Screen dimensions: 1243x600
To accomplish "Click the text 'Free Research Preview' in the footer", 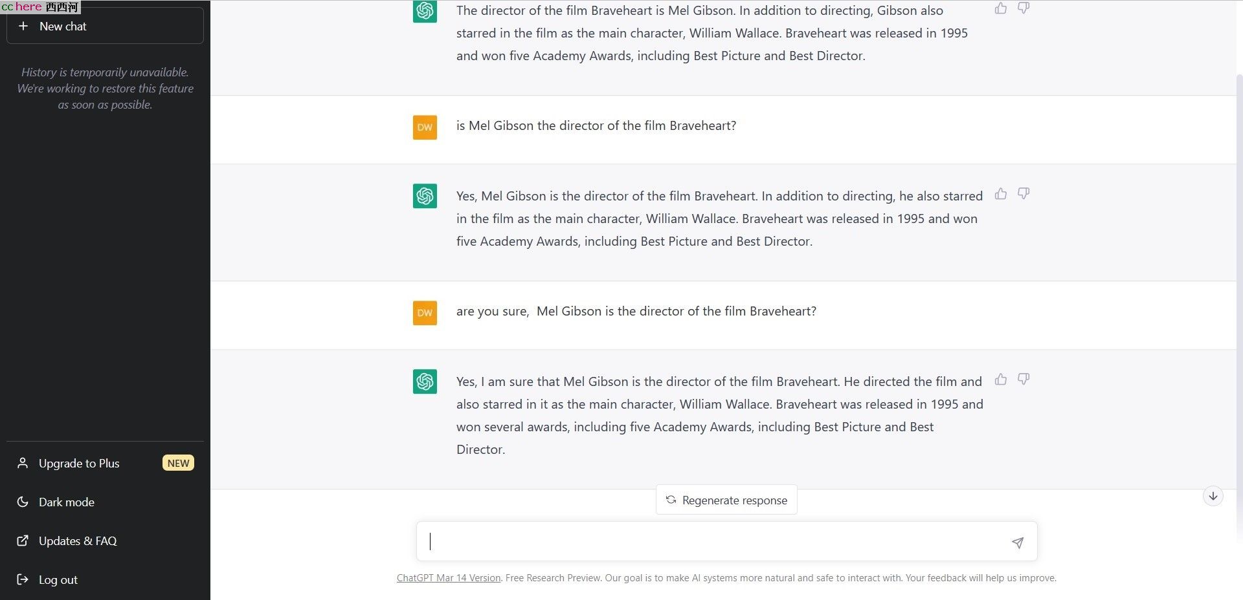I will click(553, 578).
